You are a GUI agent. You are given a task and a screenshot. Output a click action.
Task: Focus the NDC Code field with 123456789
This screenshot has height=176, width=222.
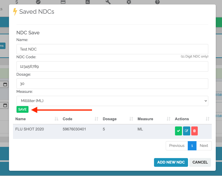[x=112, y=66]
